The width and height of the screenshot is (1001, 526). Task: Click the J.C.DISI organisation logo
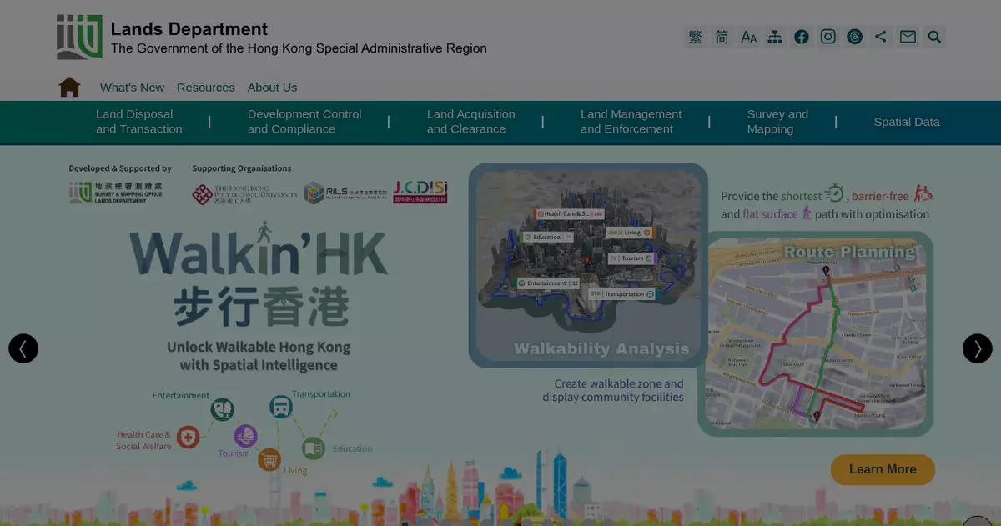pos(420,192)
